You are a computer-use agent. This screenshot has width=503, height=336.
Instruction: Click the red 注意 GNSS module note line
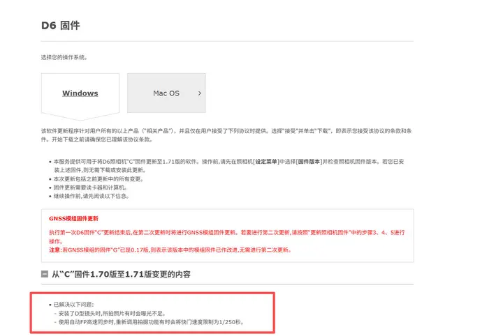tap(170, 250)
